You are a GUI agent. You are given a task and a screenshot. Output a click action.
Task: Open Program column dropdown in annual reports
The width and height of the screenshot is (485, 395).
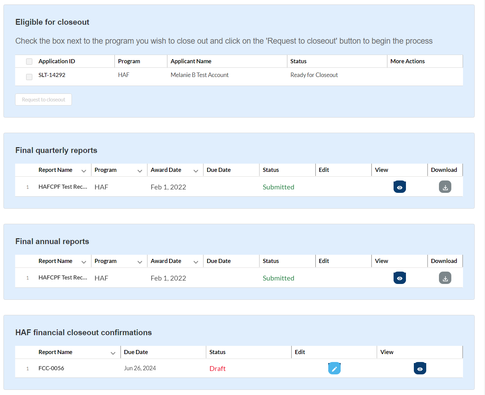[x=140, y=262]
